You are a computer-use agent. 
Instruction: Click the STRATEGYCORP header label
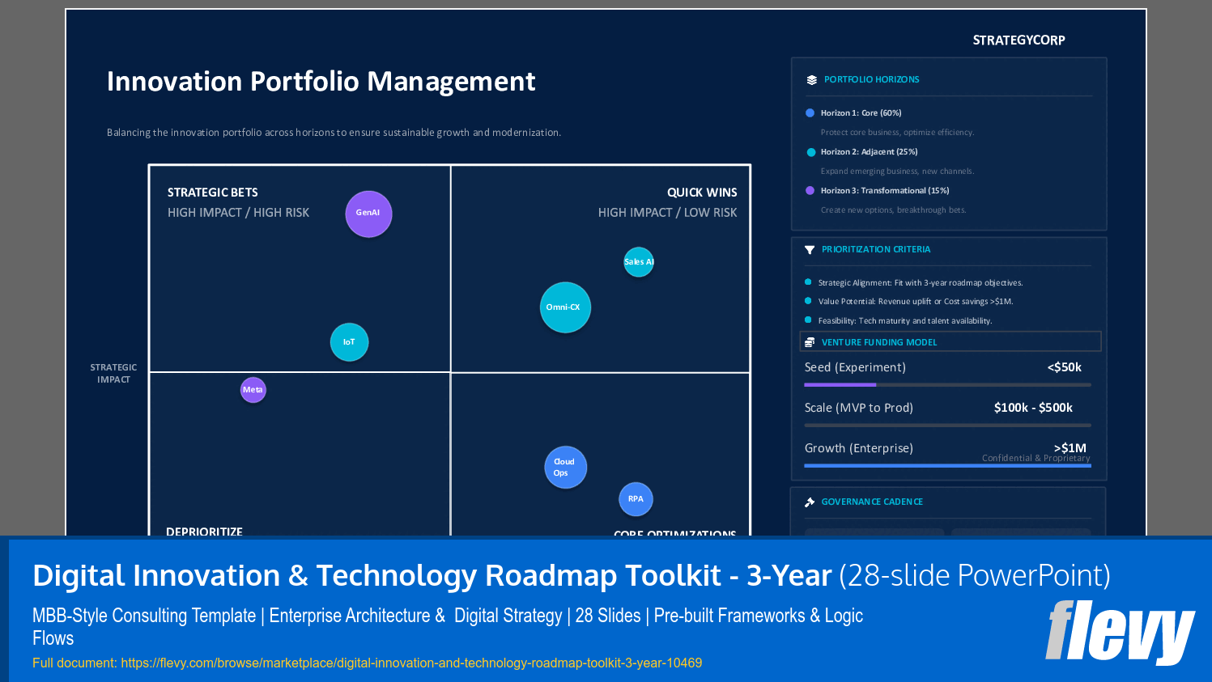(1019, 40)
